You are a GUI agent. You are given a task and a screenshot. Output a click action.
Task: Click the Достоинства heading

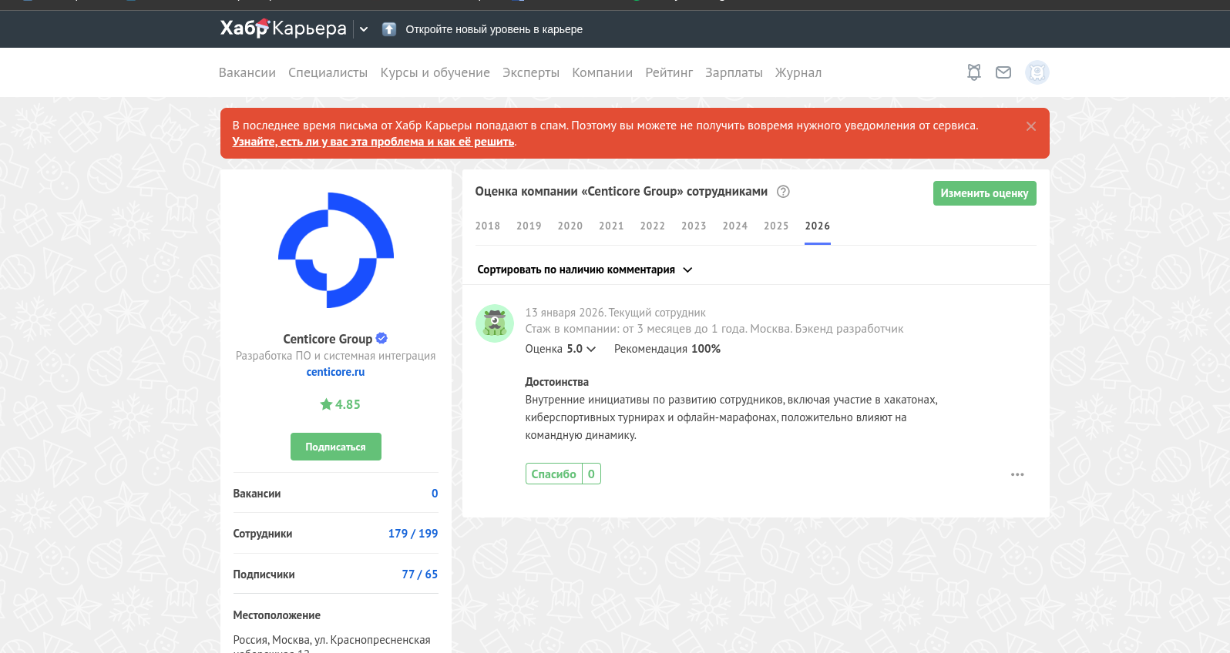point(556,382)
